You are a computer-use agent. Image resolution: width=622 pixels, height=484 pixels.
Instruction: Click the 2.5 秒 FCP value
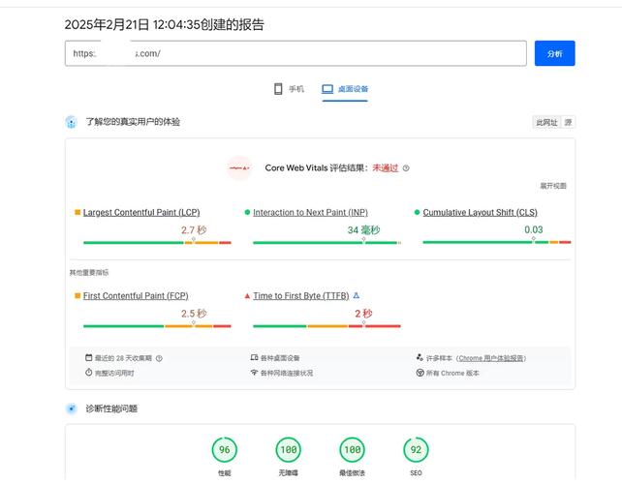coord(194,314)
